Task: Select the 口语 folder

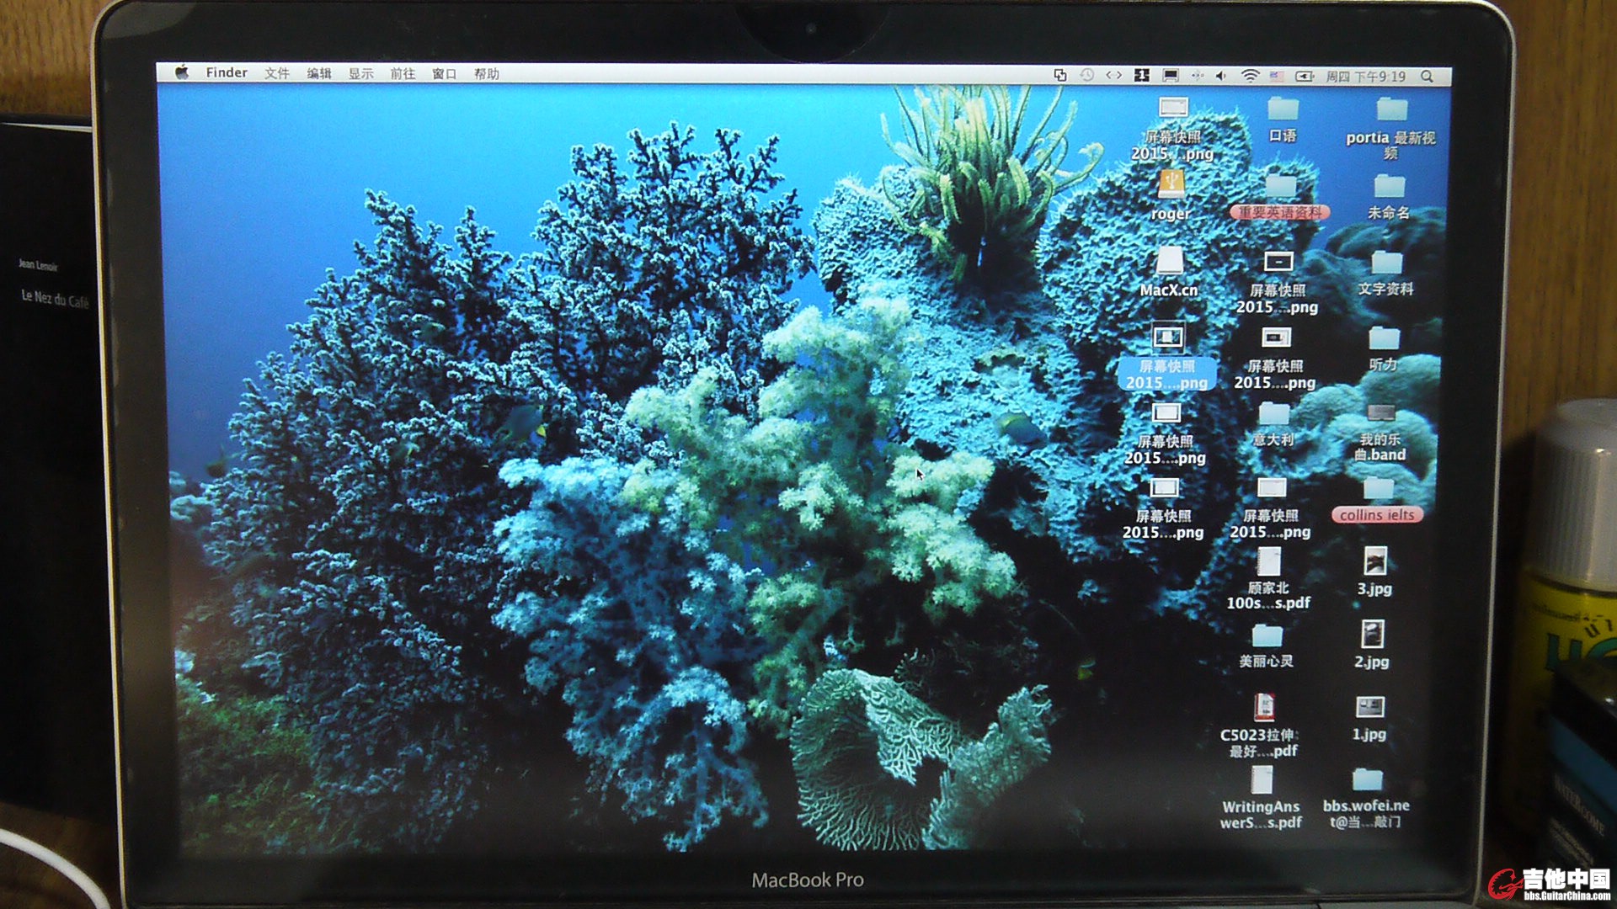Action: pyautogui.click(x=1283, y=109)
